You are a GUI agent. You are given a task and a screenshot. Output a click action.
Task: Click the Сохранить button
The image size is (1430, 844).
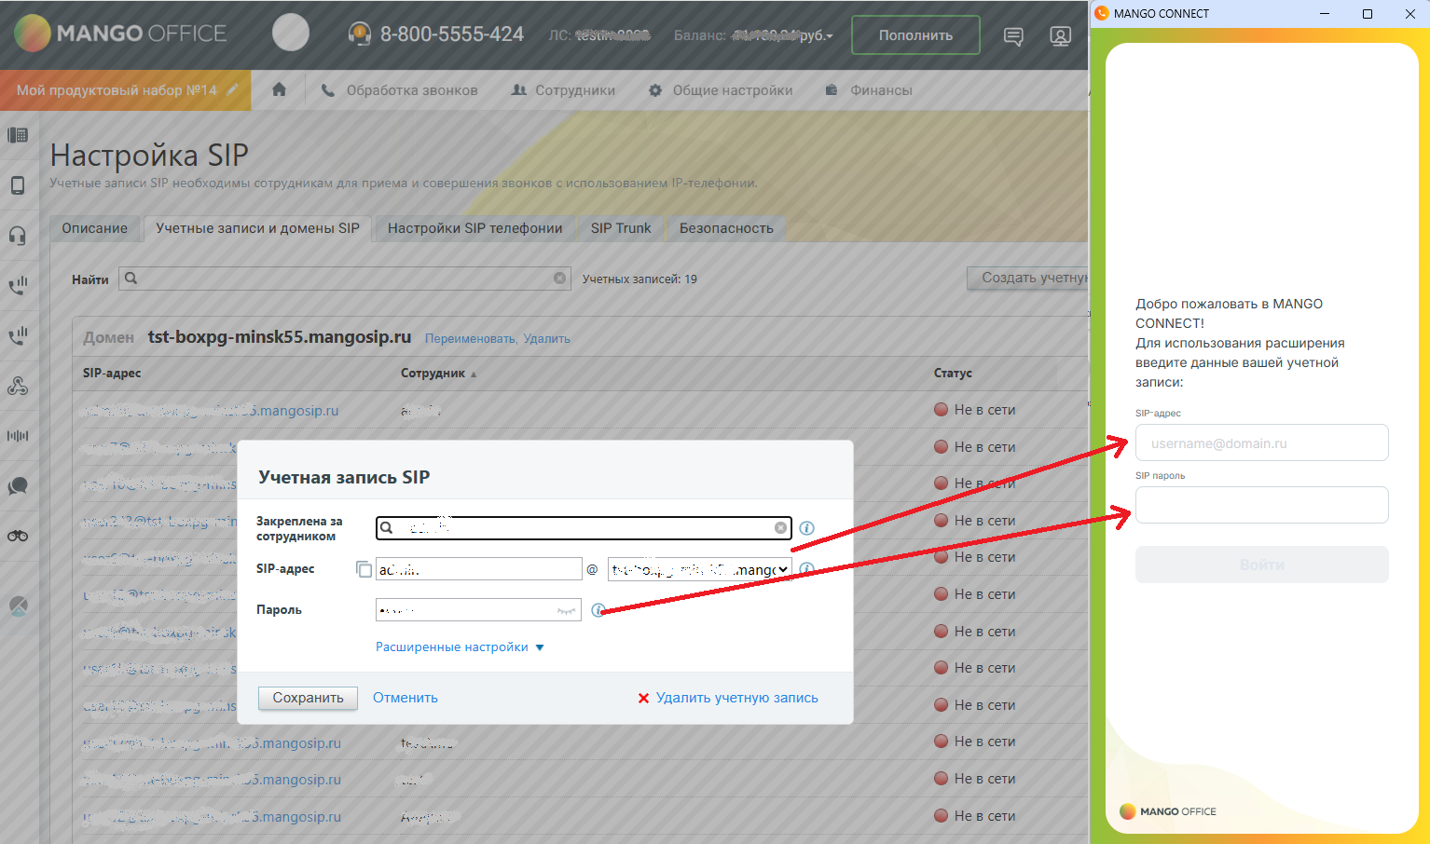pos(308,698)
